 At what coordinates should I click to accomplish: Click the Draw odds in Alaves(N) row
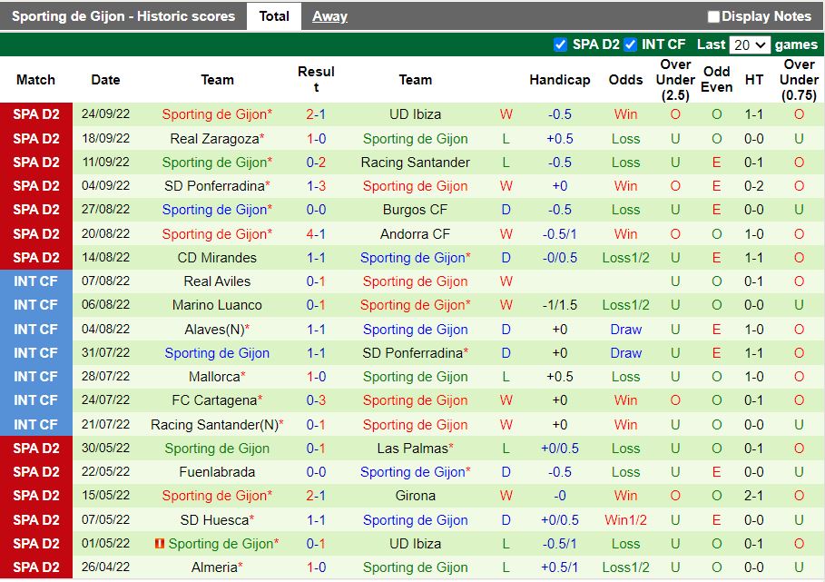click(x=625, y=330)
